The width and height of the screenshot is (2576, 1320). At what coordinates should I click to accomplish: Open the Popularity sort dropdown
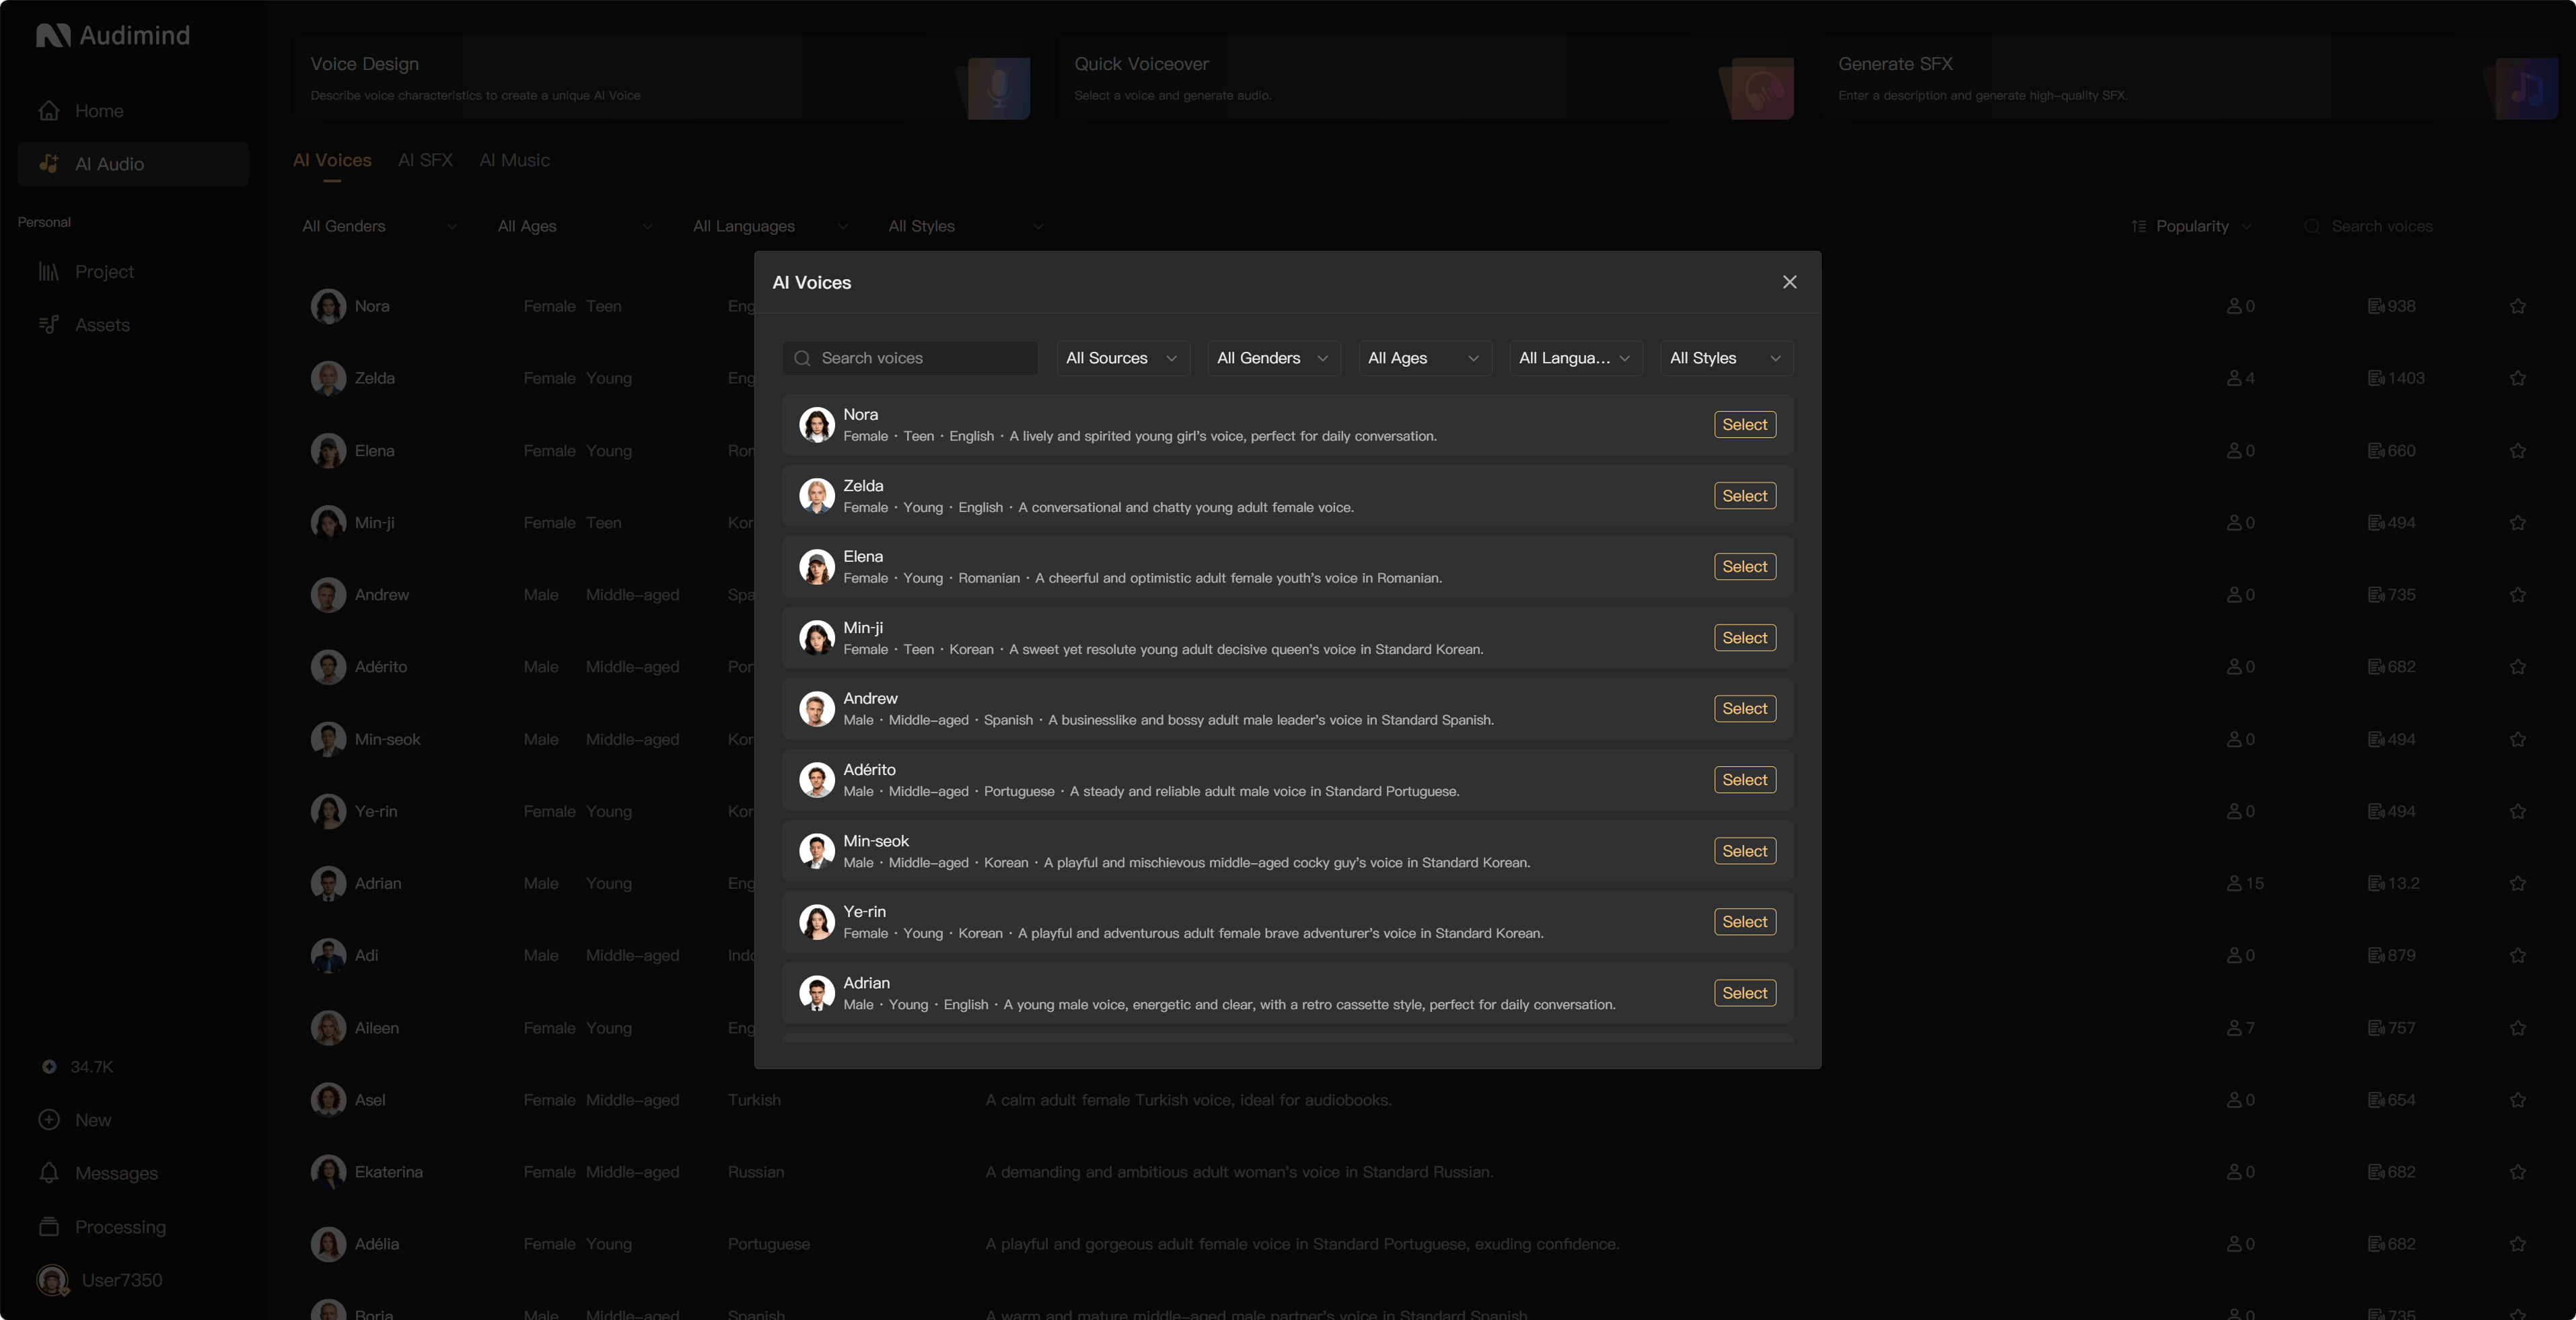tap(2192, 226)
